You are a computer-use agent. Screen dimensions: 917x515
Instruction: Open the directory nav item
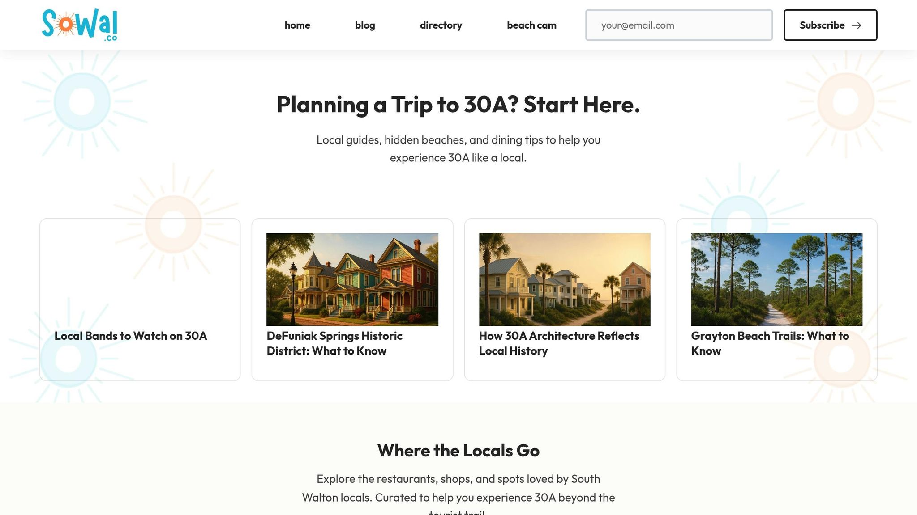click(441, 25)
